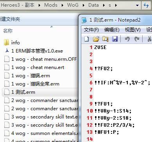The image size is (152, 142).
Task: Click the Browse/Find file icon in Notepad2
Action: [106, 39]
